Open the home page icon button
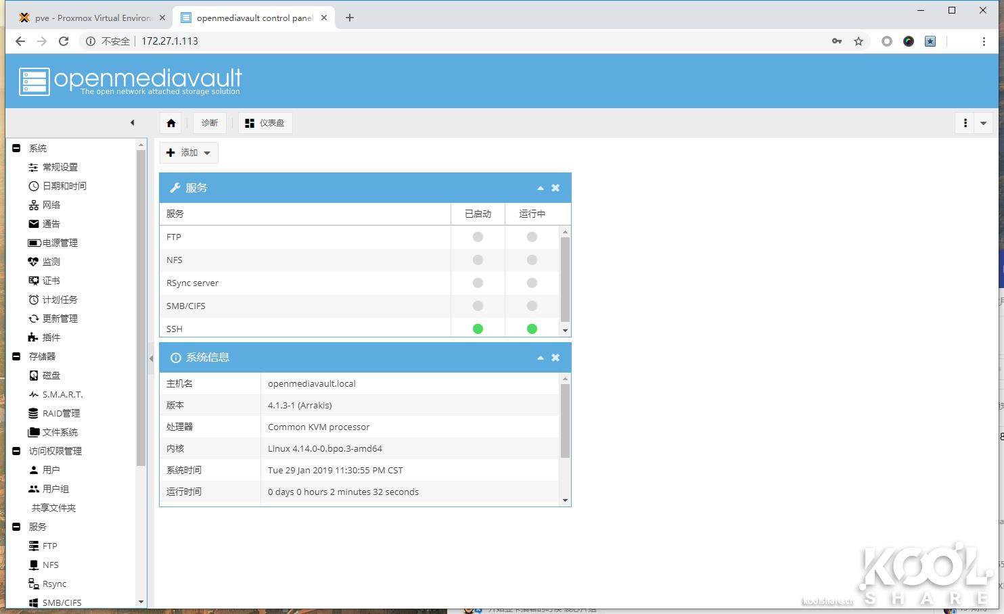 tap(171, 123)
